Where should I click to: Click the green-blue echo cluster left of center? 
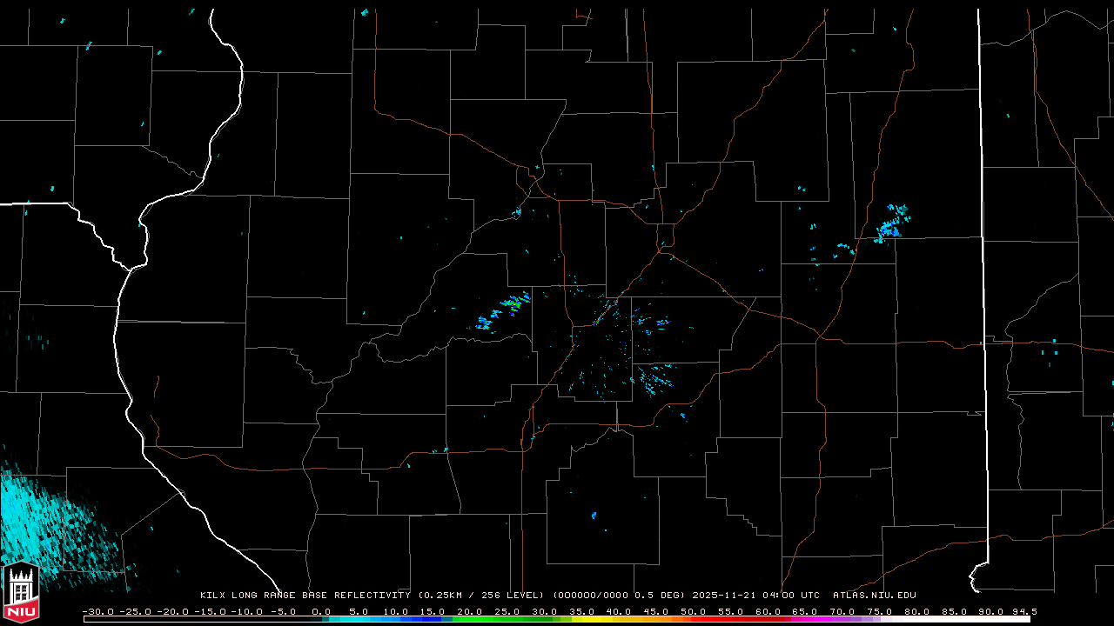tap(505, 312)
